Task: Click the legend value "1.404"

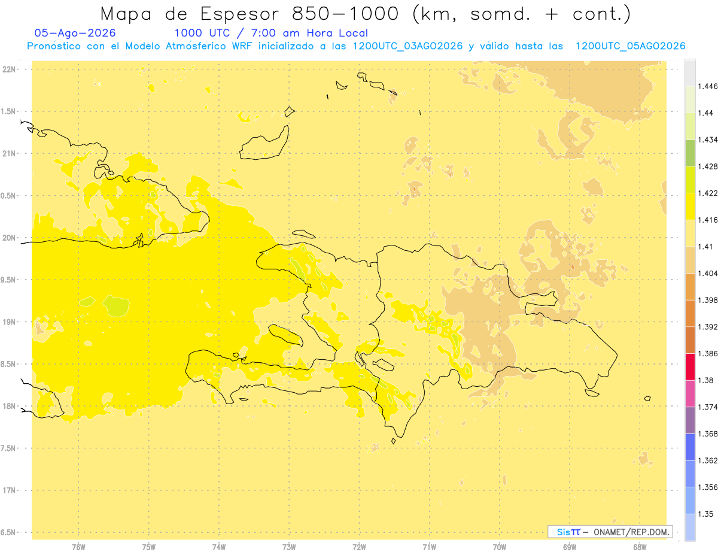Action: [x=708, y=274]
